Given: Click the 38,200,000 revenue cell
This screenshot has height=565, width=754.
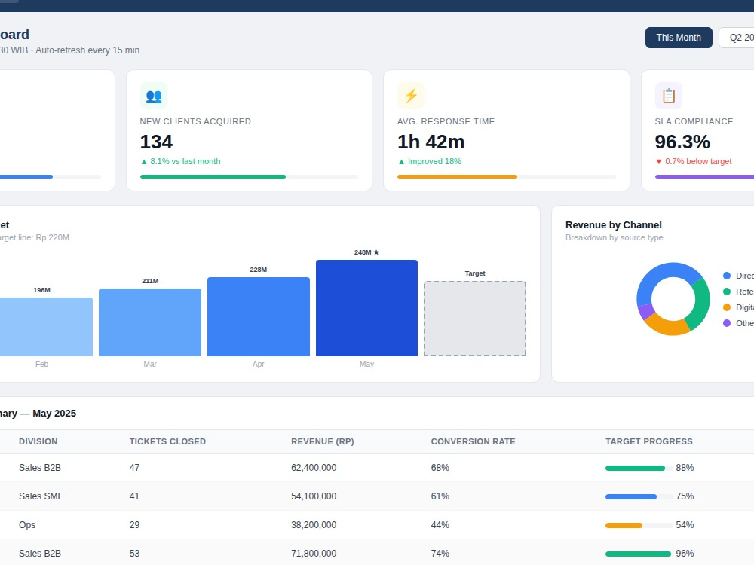Looking at the screenshot, I should pyautogui.click(x=314, y=525).
